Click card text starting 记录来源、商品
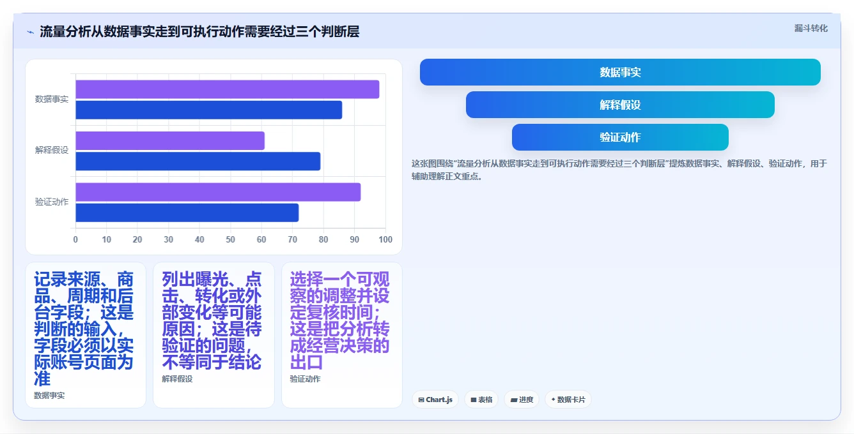Image resolution: width=854 pixels, height=434 pixels. [x=84, y=329]
